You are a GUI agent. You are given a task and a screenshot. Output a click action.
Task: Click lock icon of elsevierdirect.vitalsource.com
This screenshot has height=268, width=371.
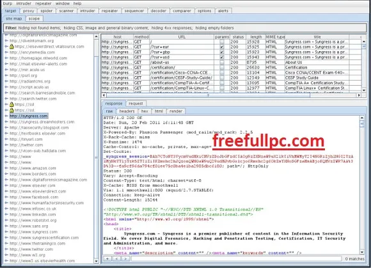pyautogui.click(x=12, y=47)
